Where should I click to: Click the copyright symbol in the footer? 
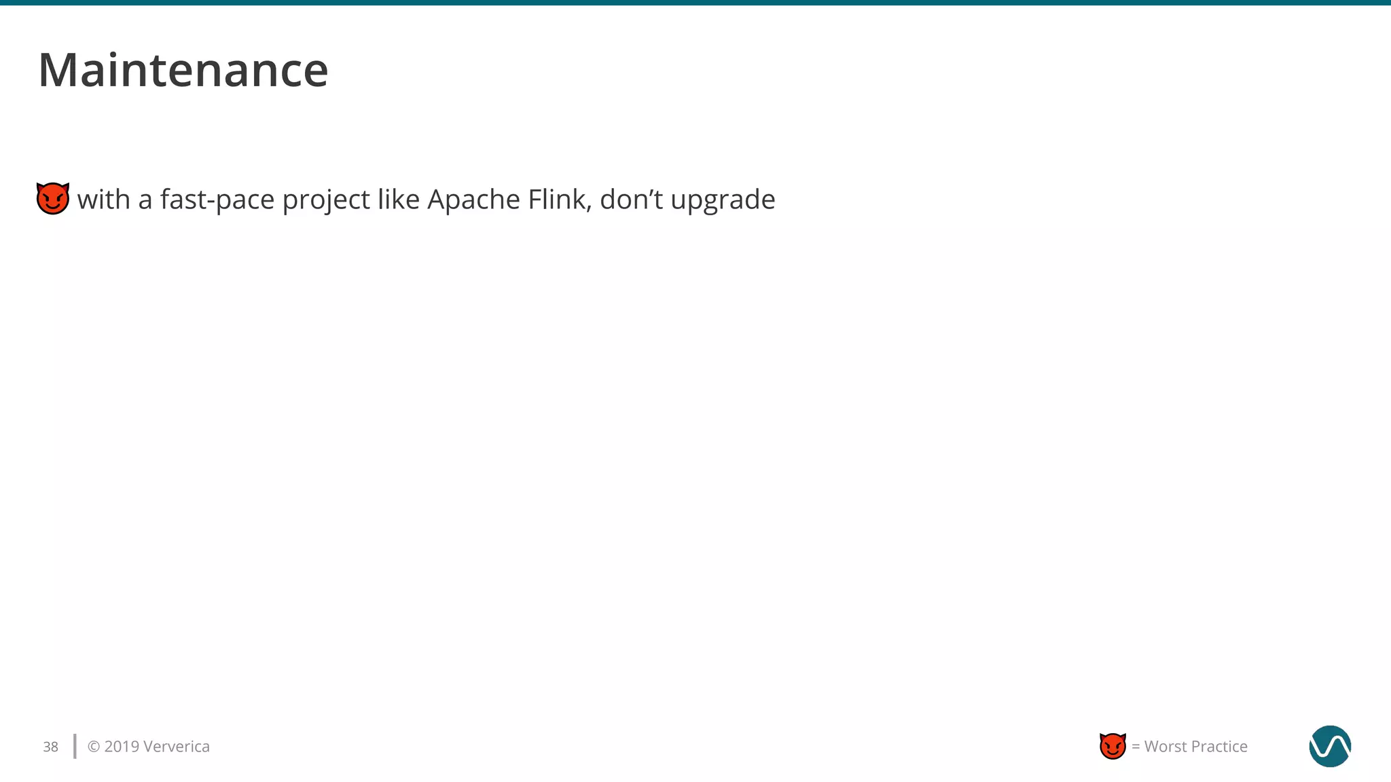[x=94, y=747]
